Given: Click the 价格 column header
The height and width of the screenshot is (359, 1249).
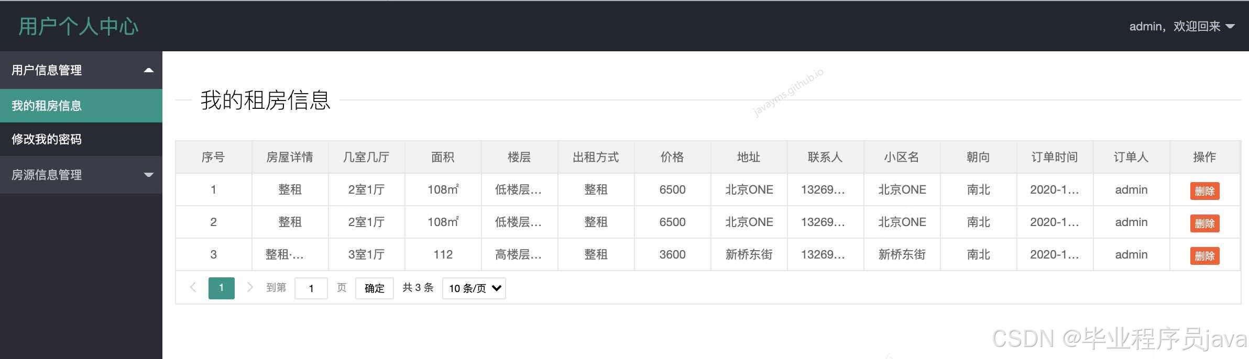Looking at the screenshot, I should (x=672, y=157).
